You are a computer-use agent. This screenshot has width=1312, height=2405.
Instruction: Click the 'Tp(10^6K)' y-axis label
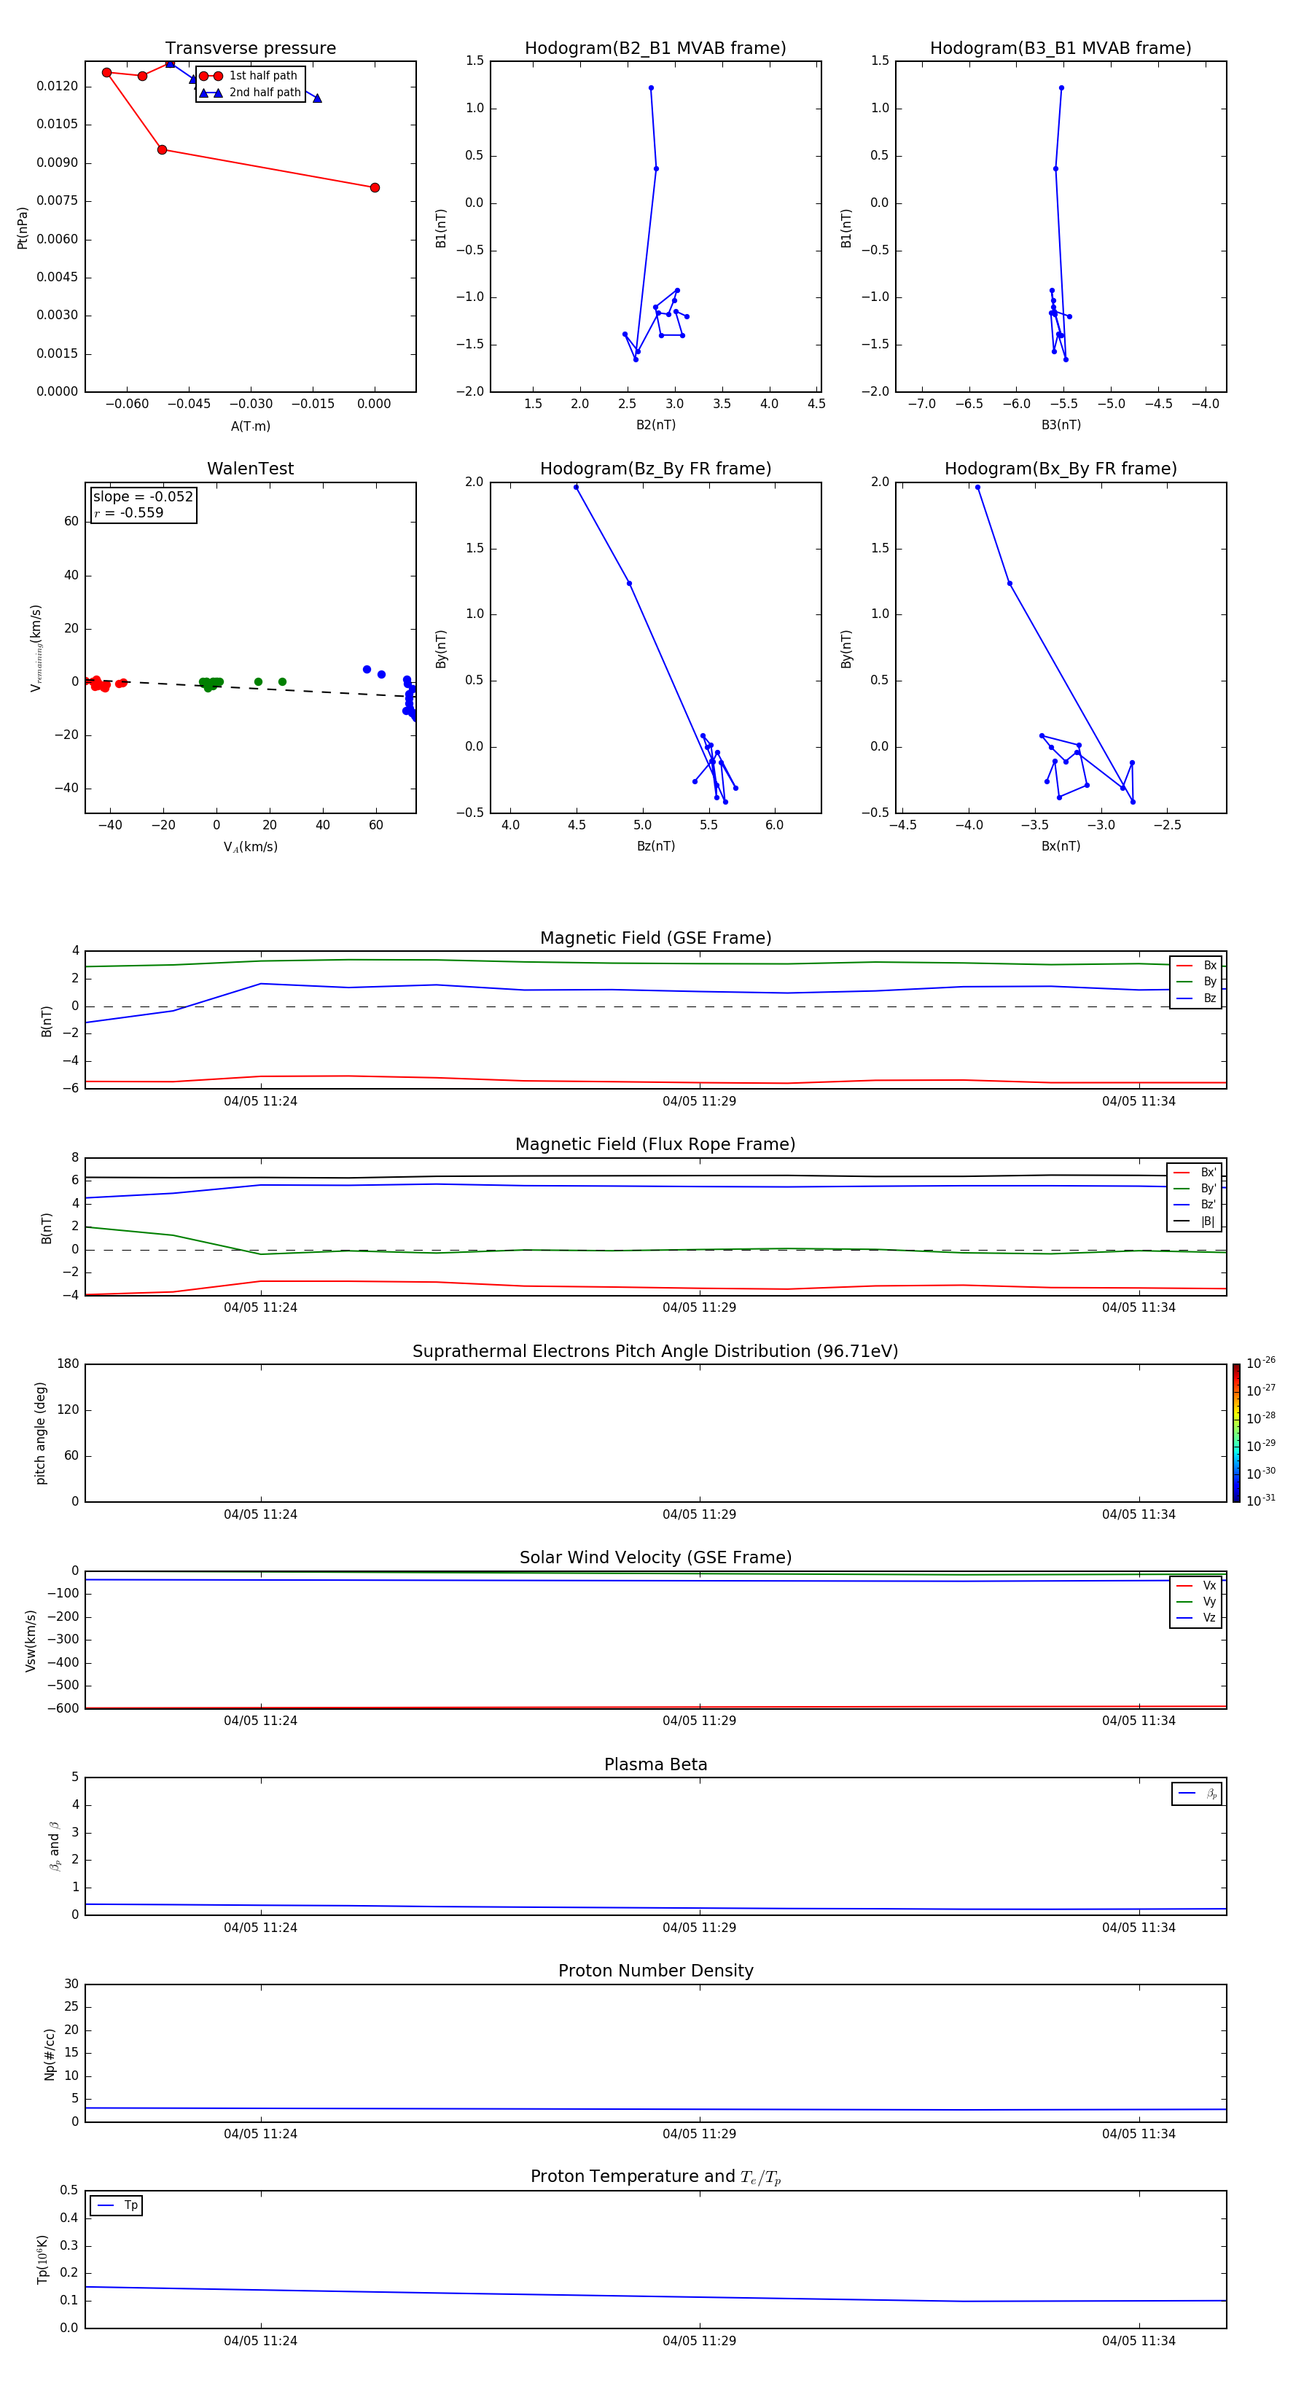43,2259
